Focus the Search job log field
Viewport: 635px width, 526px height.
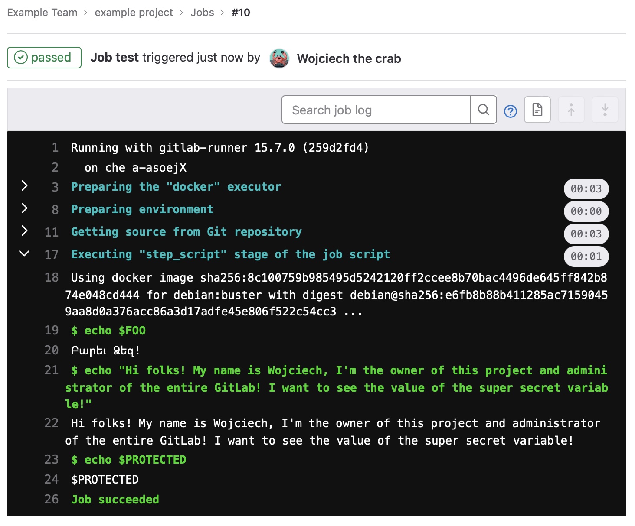(x=376, y=110)
